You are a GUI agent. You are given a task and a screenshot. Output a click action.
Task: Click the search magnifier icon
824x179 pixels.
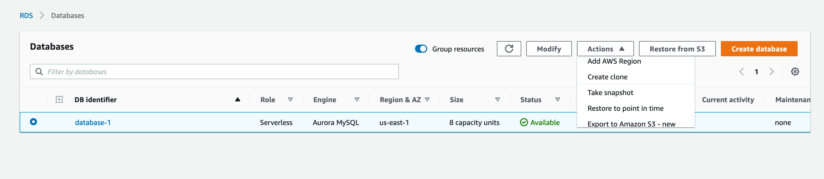(39, 71)
